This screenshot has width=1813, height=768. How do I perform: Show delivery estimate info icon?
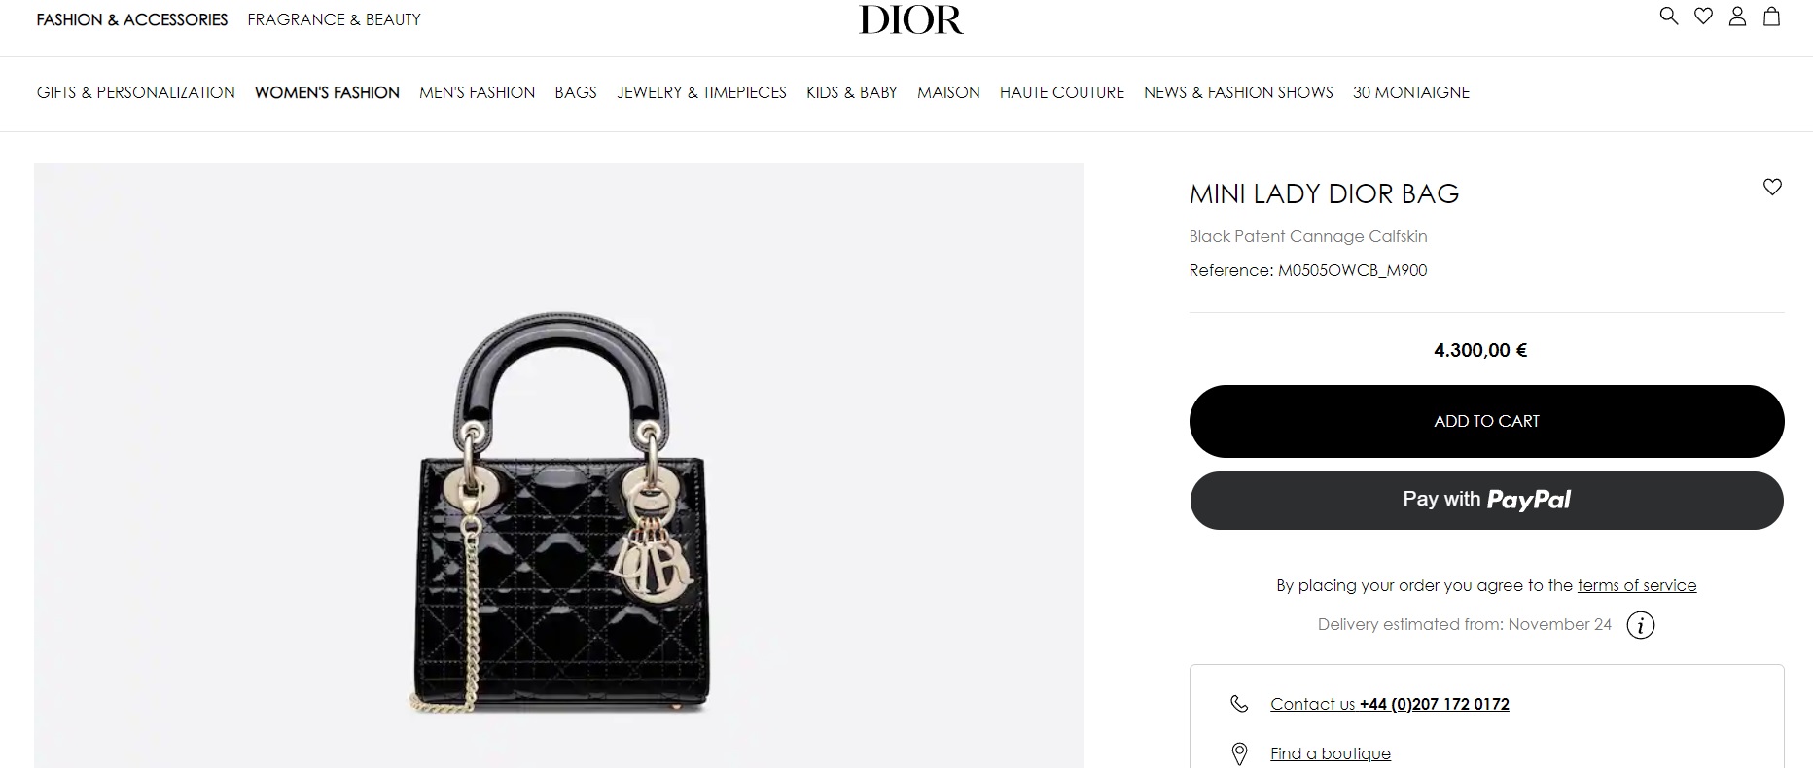[1641, 625]
